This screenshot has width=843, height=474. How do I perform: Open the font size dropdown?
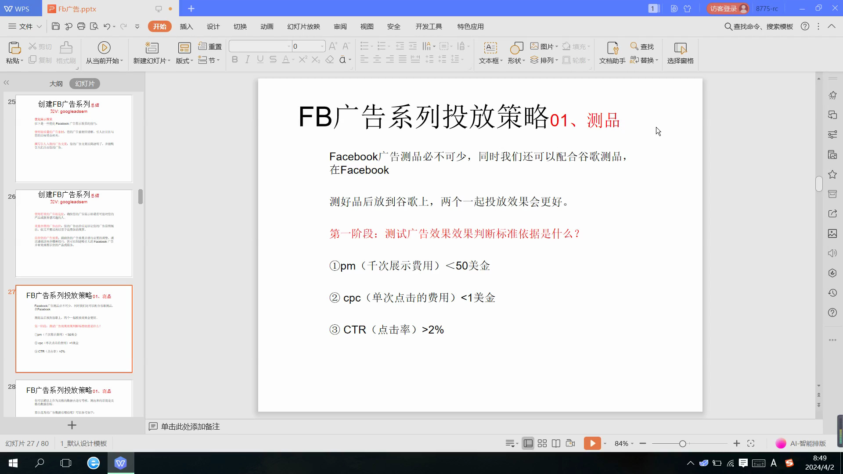(322, 46)
